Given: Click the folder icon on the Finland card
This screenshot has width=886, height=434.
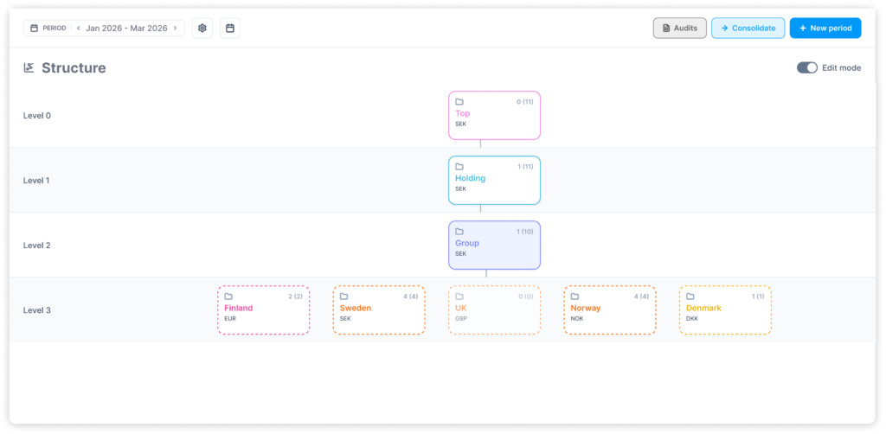Looking at the screenshot, I should [228, 297].
